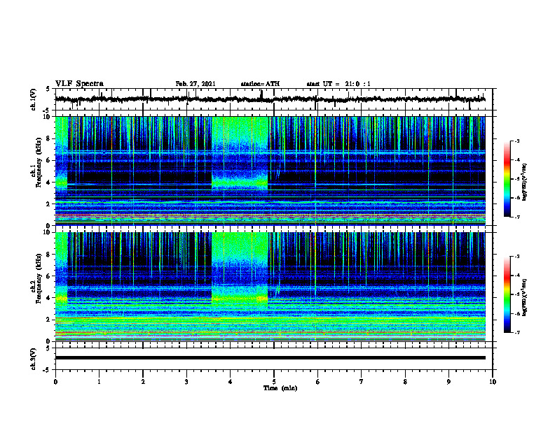Click the time axis tick label "1"

99,382
